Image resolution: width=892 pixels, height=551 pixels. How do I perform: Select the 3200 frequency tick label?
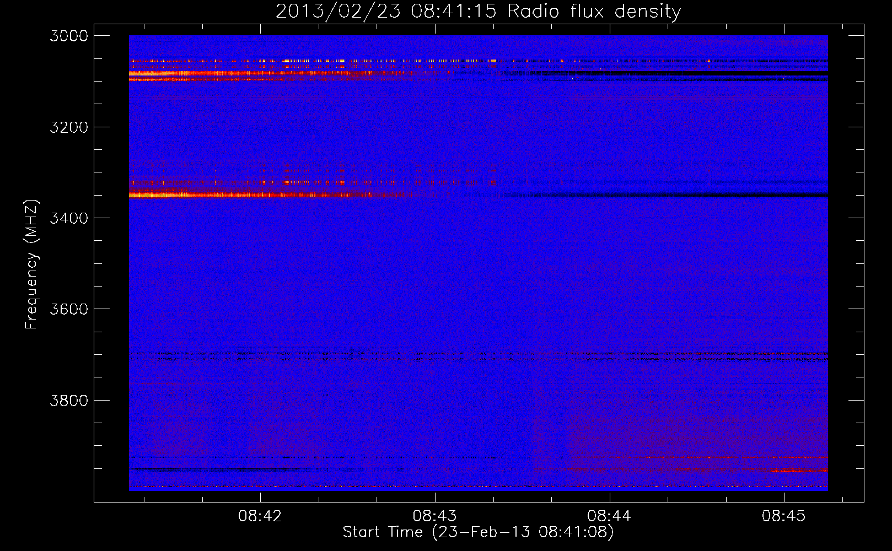[x=69, y=127]
